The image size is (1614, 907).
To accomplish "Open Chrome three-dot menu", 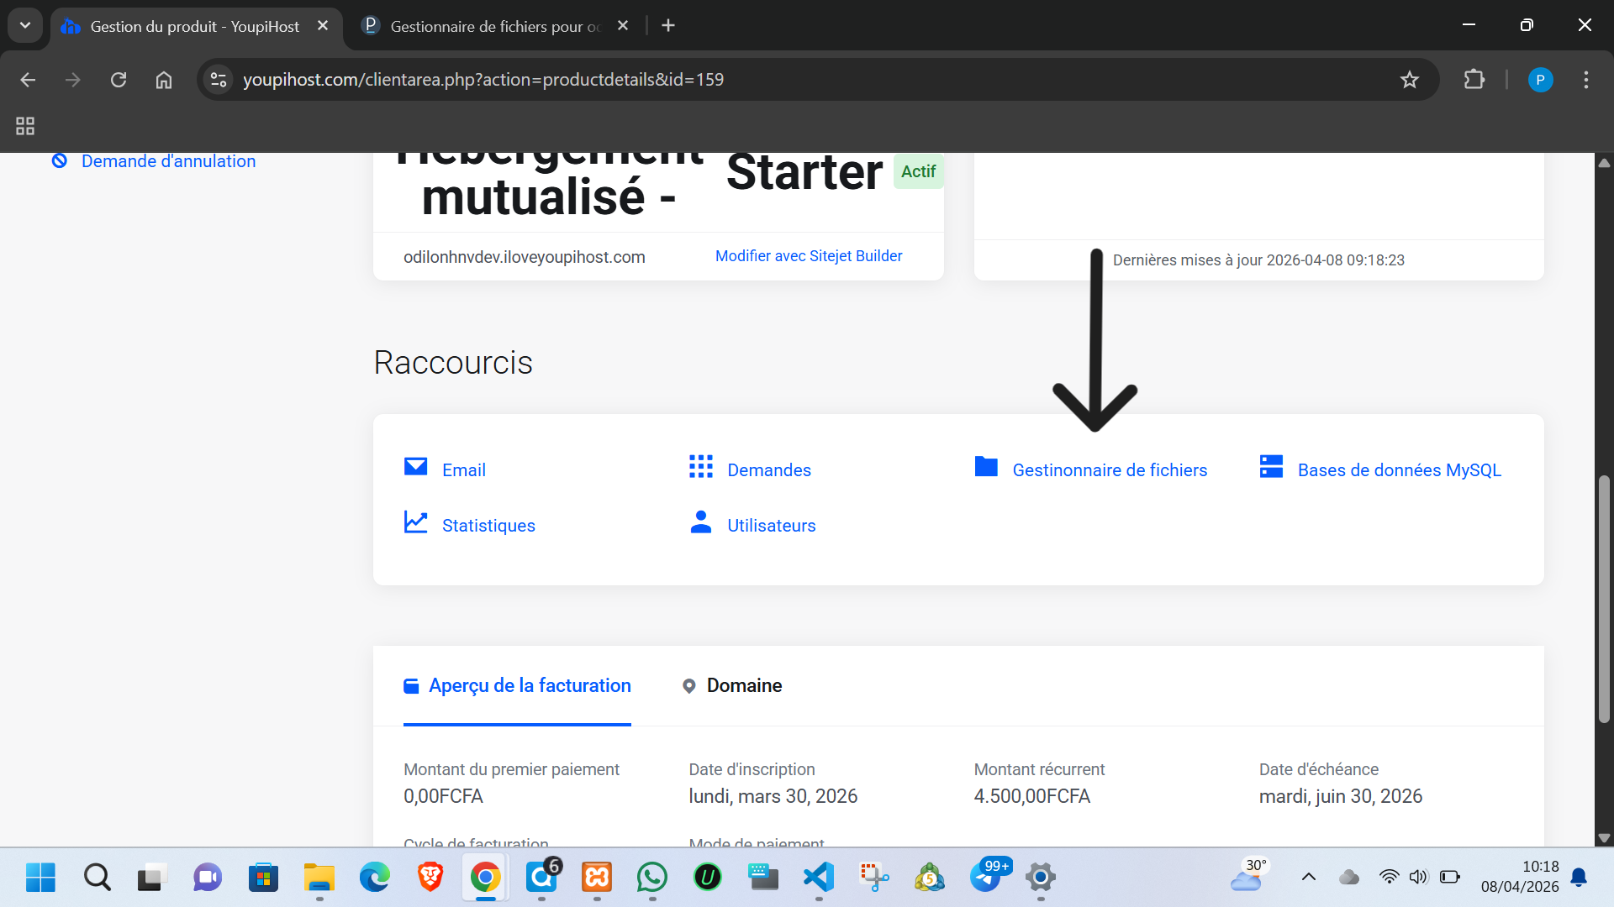I will point(1585,80).
